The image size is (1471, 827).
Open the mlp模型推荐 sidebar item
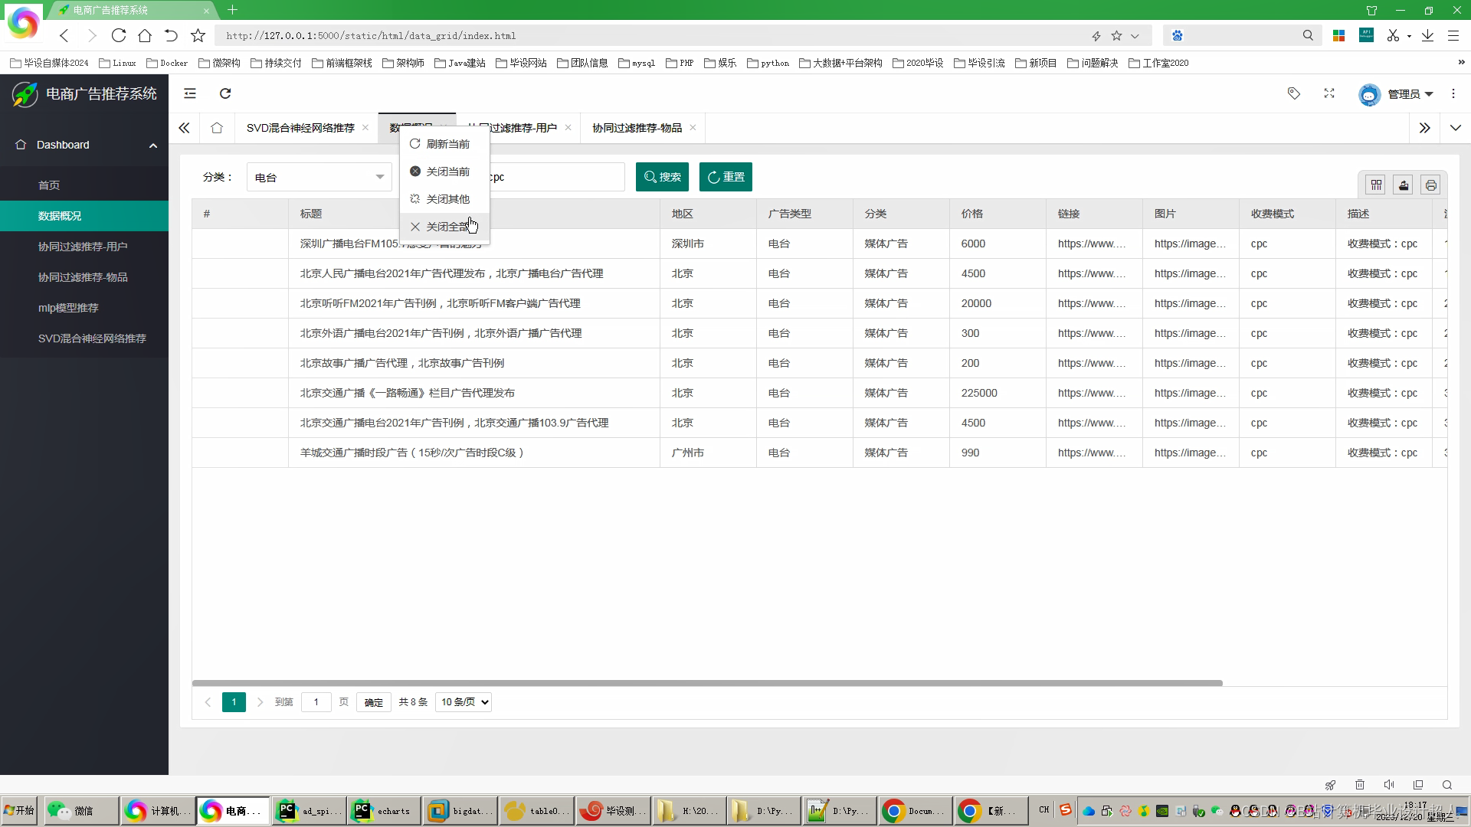pos(68,308)
